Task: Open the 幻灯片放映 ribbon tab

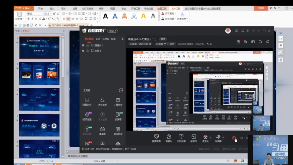Action: [88, 8]
